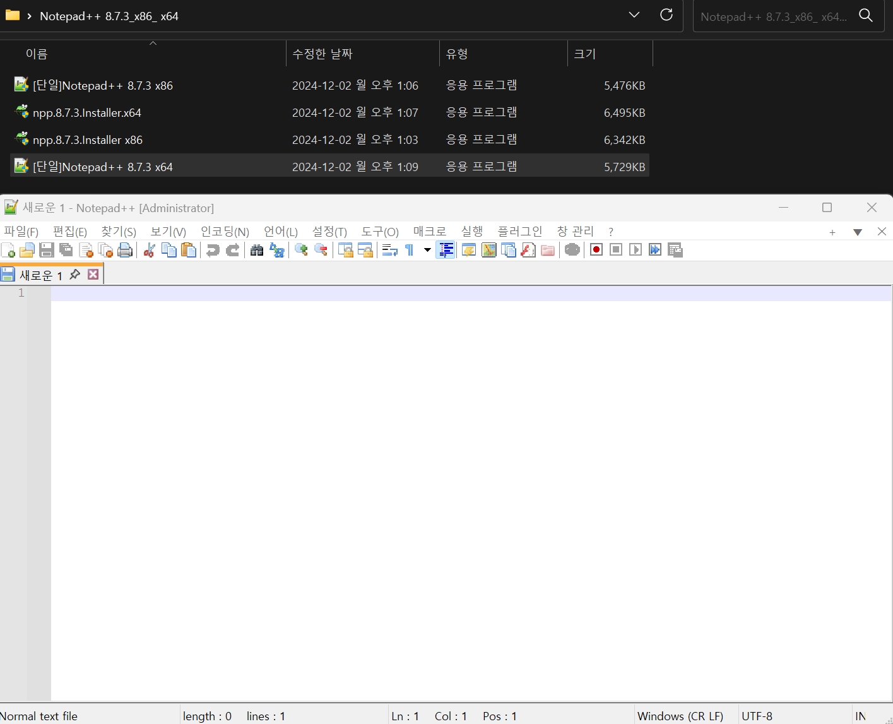The height and width of the screenshot is (724, 893).
Task: Open the Document Map icon
Action: 489,250
